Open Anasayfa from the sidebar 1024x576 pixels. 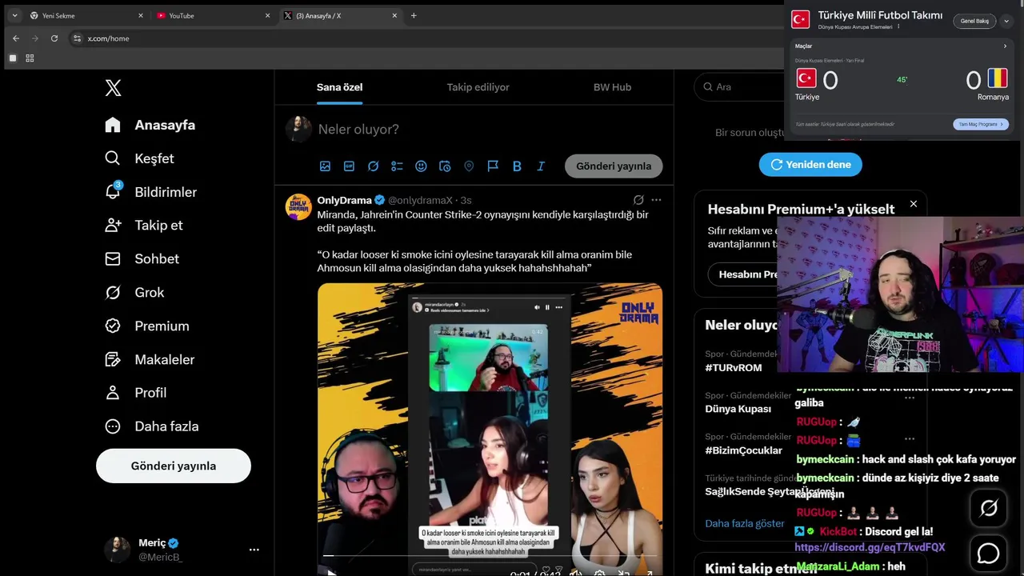[150, 125]
